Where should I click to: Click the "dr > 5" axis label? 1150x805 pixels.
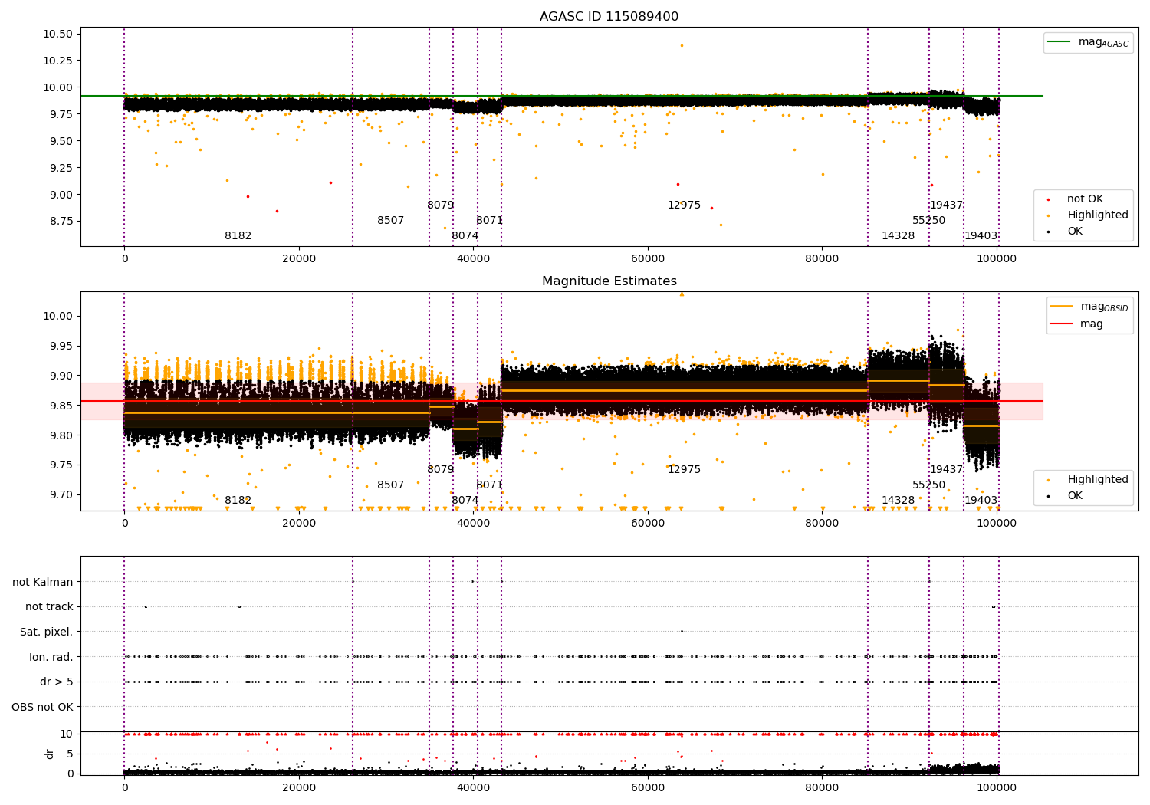tap(57, 682)
